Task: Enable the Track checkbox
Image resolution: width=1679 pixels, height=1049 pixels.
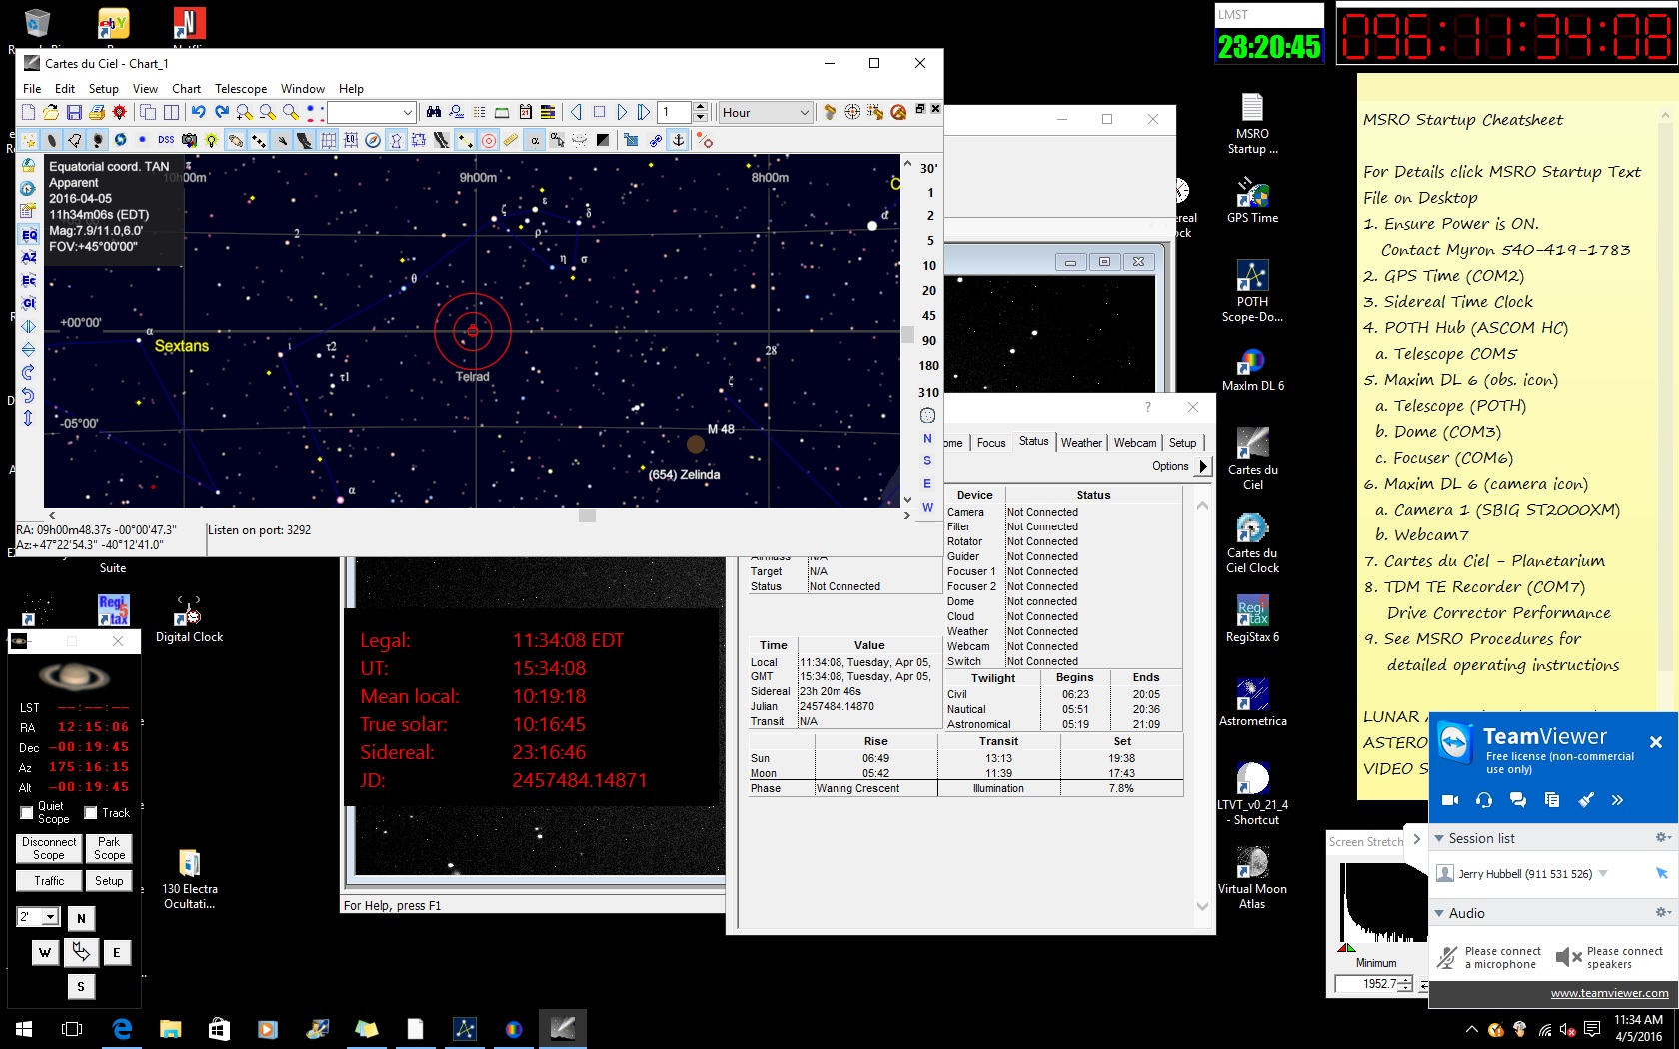Action: (91, 813)
